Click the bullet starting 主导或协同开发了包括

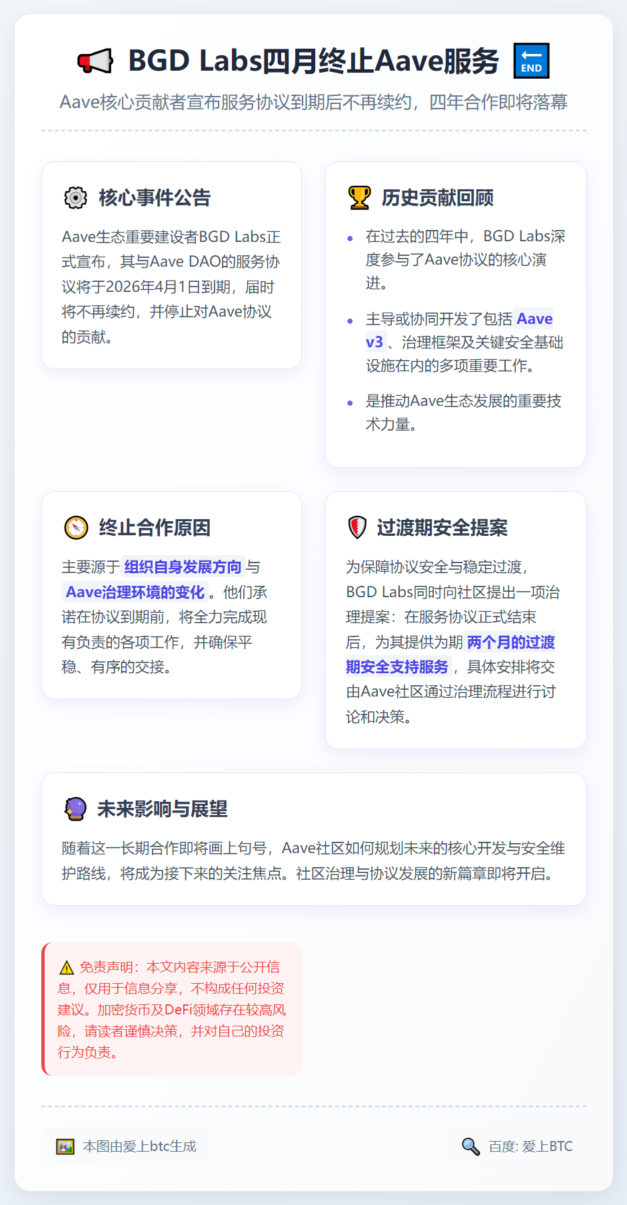(x=465, y=343)
